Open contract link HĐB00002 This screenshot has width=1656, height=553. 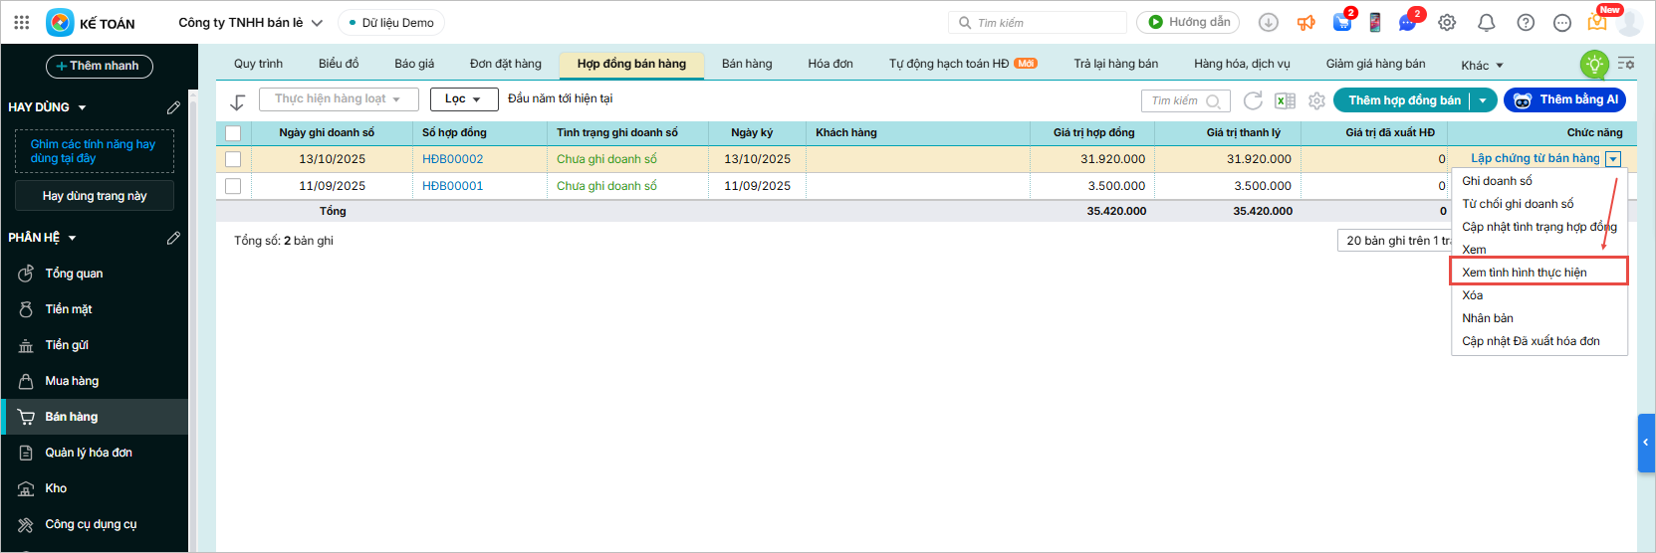[x=452, y=159]
